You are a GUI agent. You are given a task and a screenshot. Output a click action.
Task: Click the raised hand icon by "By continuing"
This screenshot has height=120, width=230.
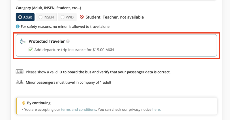24,103
